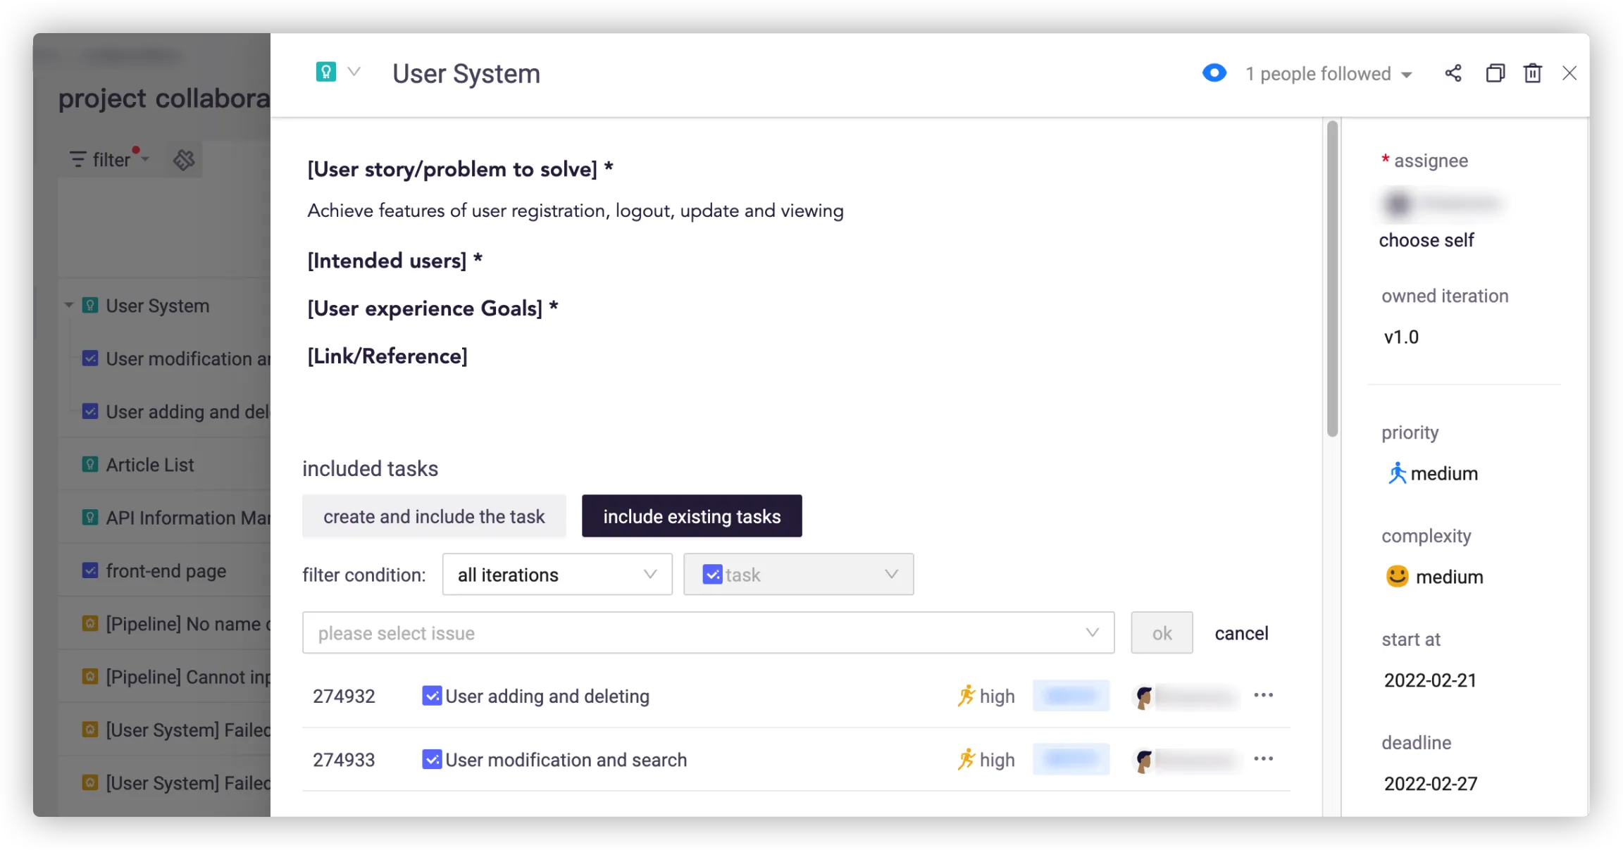
Task: Click the share icon in the header
Action: tap(1453, 73)
